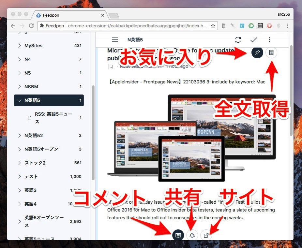Go back with the browser back arrow
Screen dimensions: 302x248
tap(13, 26)
